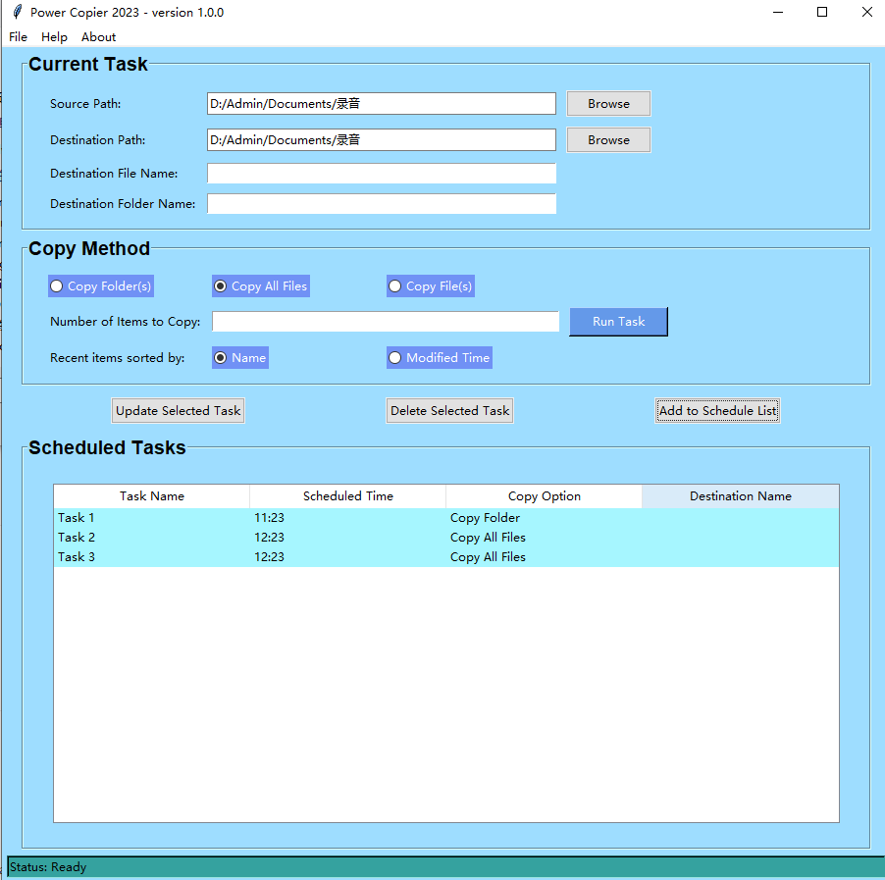Open the About menu

pyautogui.click(x=98, y=36)
